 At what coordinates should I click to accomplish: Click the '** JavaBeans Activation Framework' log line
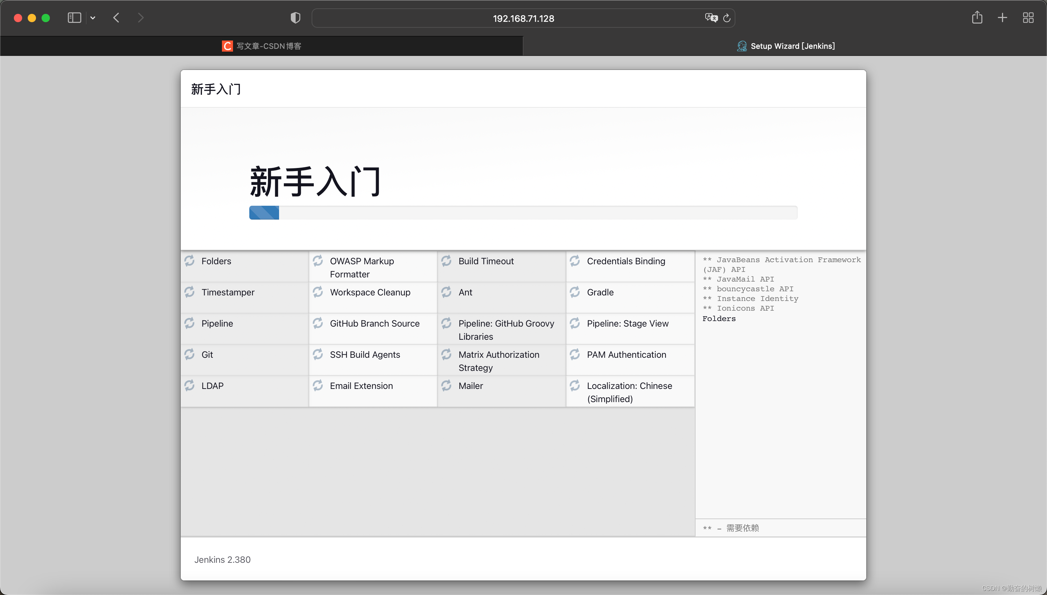click(781, 264)
